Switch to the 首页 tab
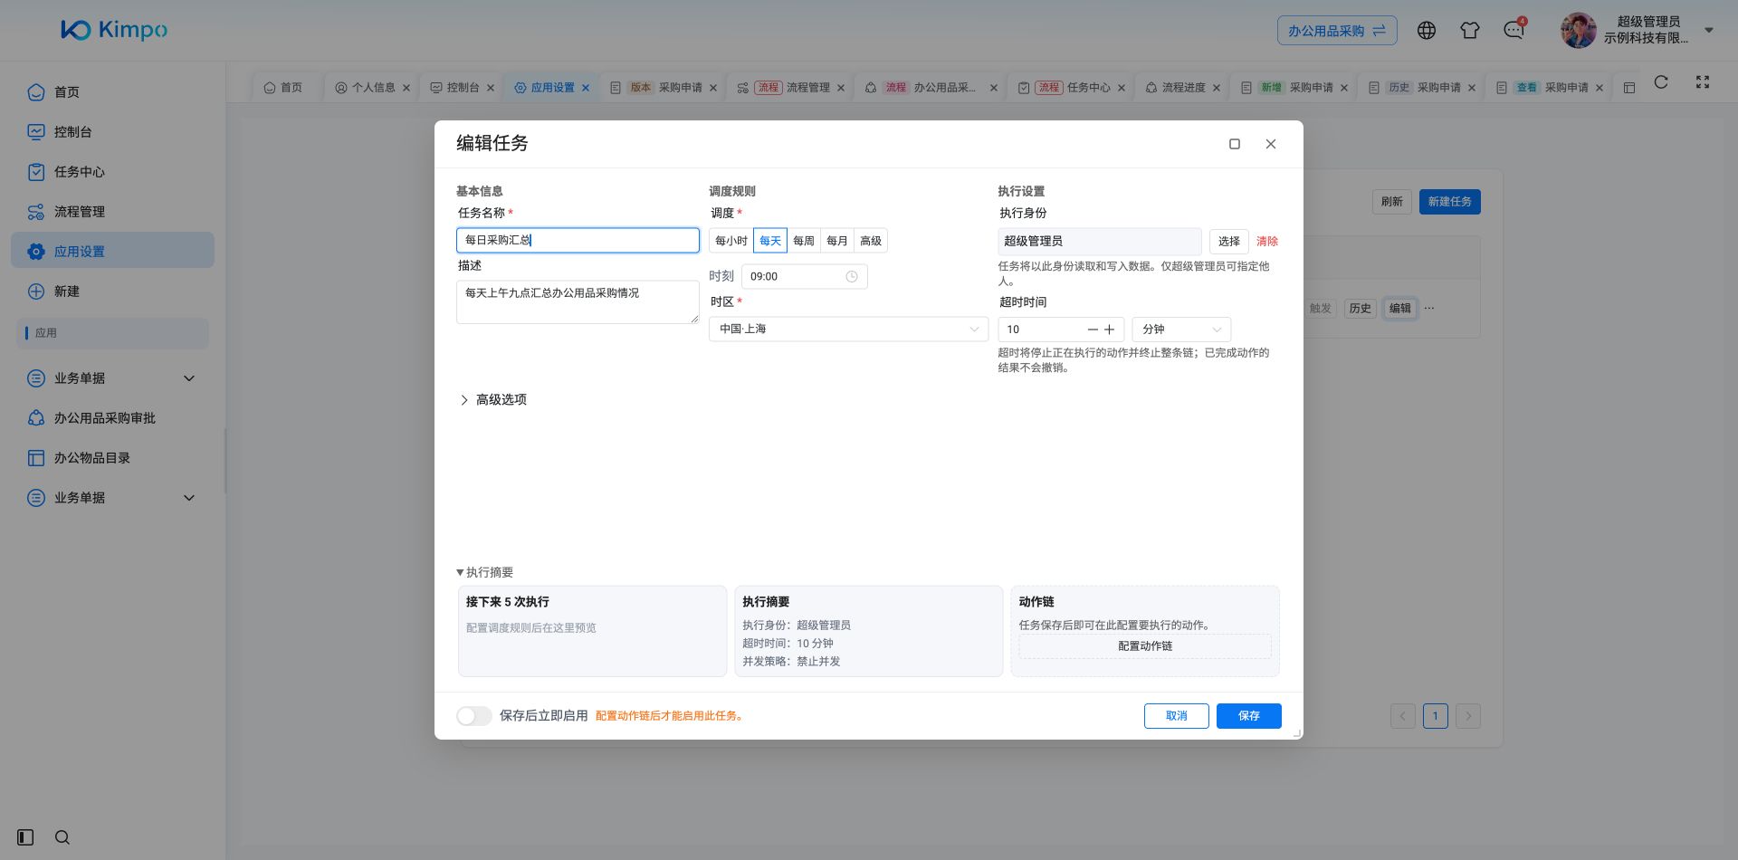 pyautogui.click(x=282, y=88)
